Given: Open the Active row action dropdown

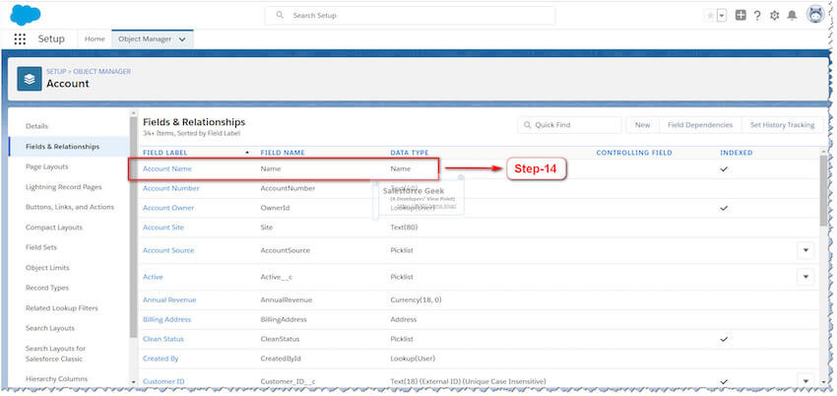Looking at the screenshot, I should click(x=805, y=277).
